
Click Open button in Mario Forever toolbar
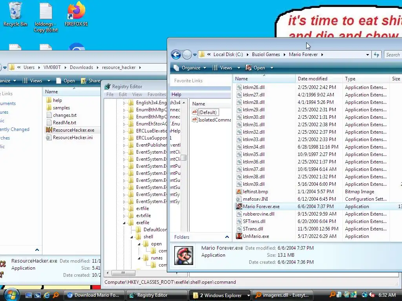(255, 68)
